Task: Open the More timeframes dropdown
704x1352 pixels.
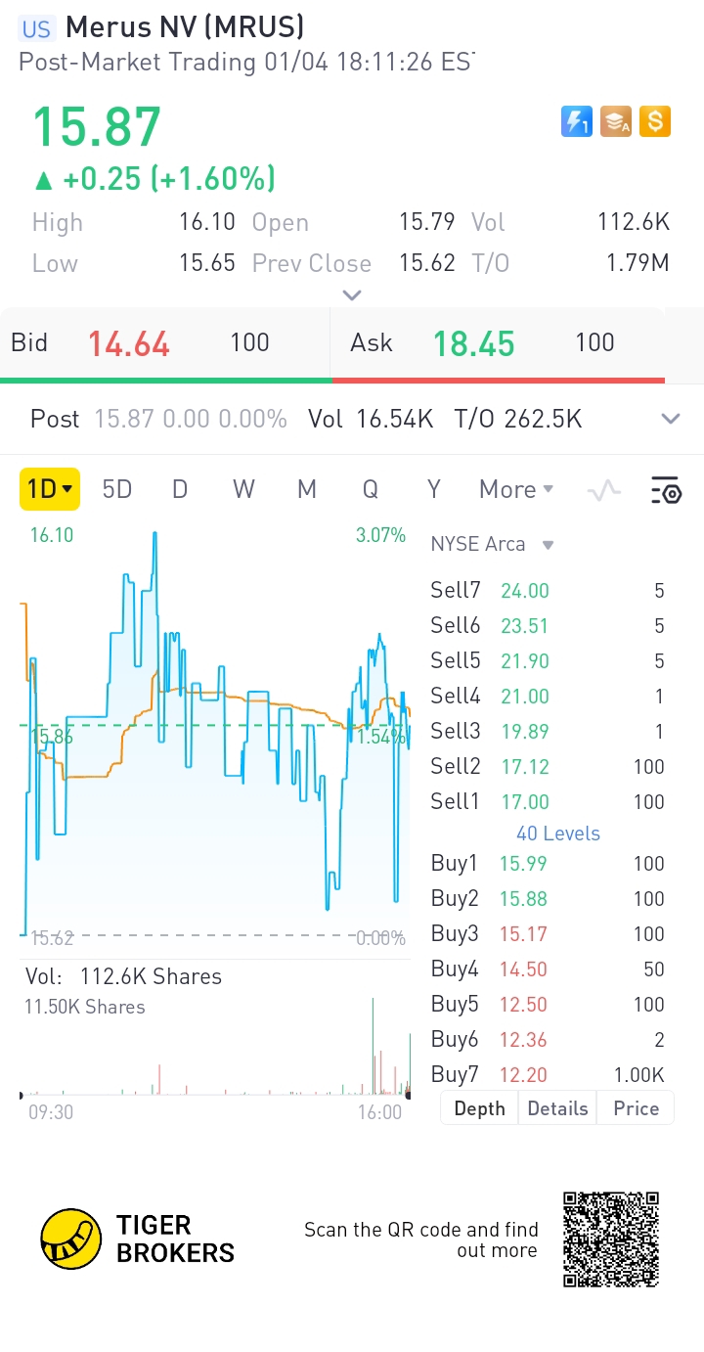Action: pyautogui.click(x=516, y=489)
